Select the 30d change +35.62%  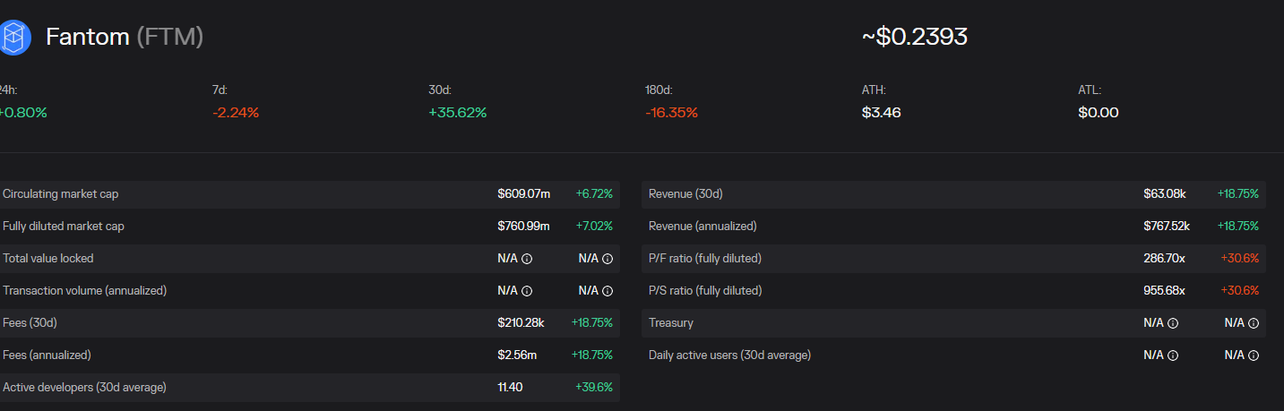click(x=458, y=113)
